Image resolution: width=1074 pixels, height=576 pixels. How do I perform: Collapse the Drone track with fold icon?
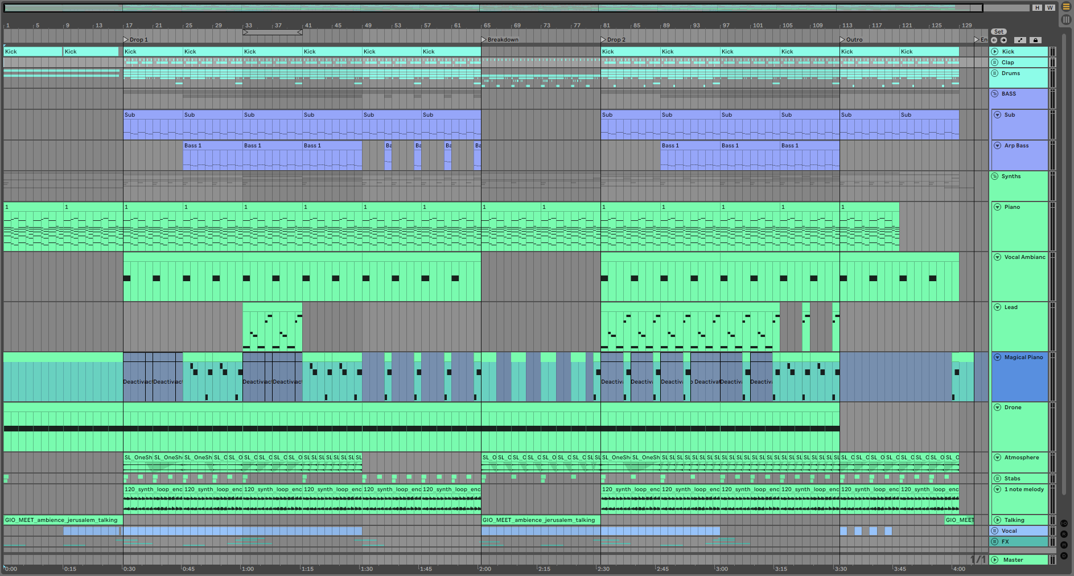998,408
